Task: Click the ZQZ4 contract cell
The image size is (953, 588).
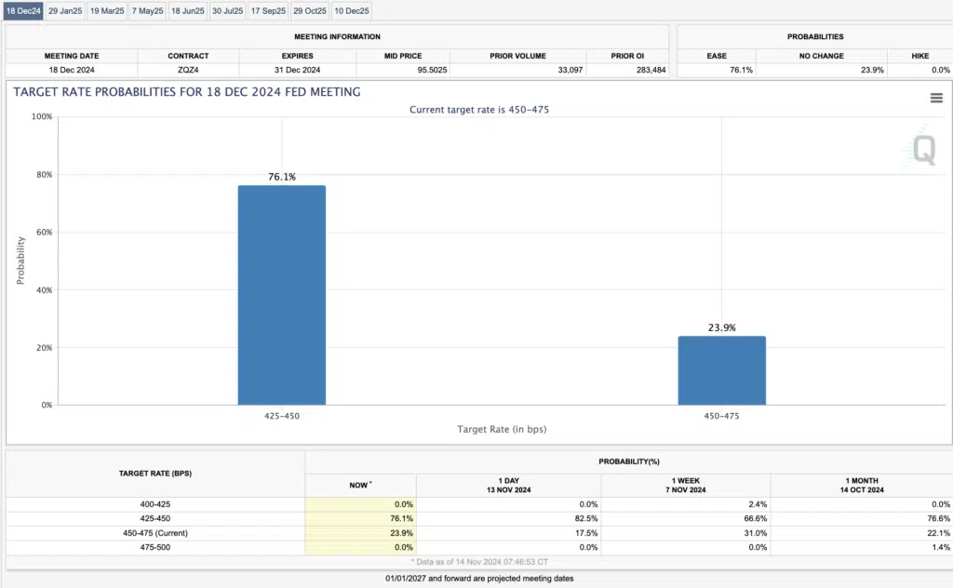Action: pyautogui.click(x=188, y=70)
